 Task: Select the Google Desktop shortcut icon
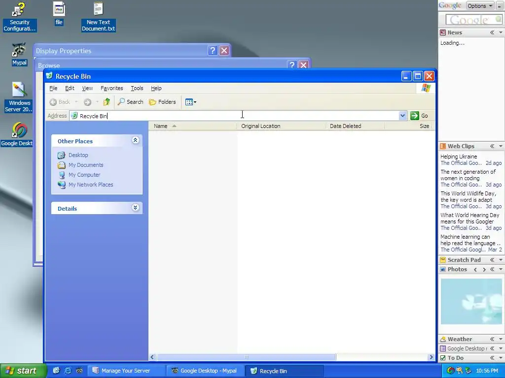tap(17, 135)
